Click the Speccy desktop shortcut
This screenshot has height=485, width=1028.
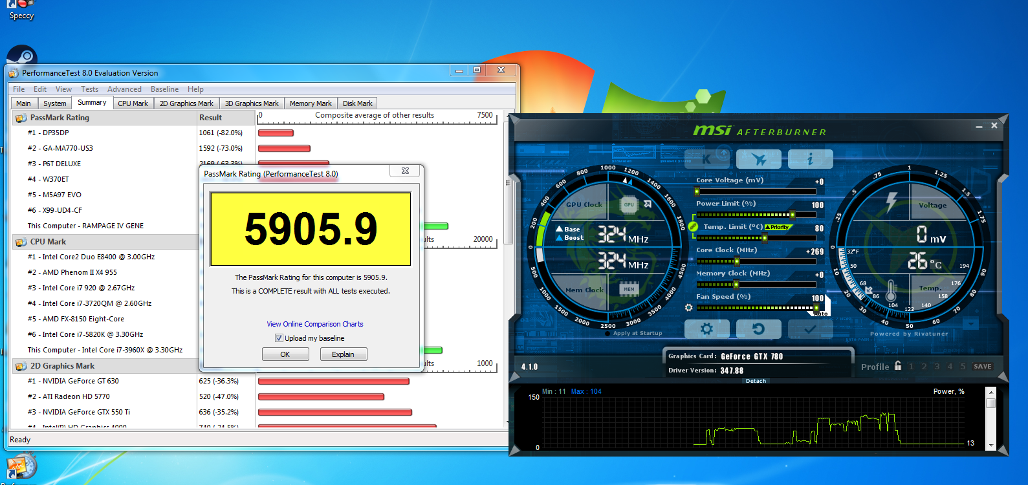point(21,10)
